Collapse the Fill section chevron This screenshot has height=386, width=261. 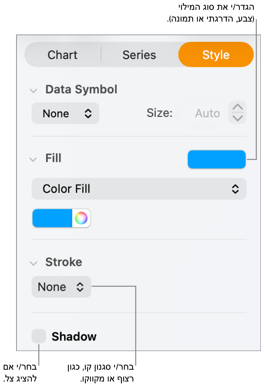[33, 159]
